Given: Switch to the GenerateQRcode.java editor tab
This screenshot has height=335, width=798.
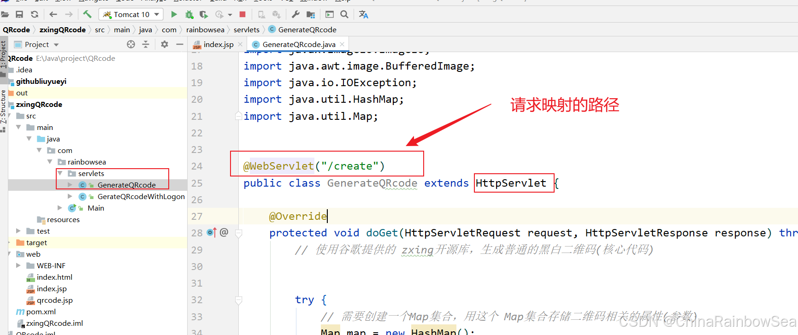Looking at the screenshot, I should pyautogui.click(x=299, y=44).
